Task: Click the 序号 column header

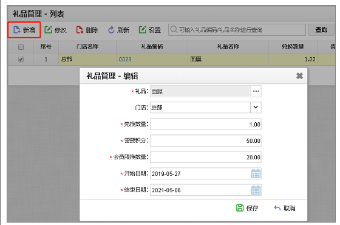Action: tap(46, 46)
